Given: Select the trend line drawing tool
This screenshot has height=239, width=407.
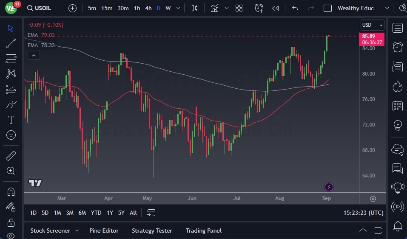Looking at the screenshot, I should 11,43.
